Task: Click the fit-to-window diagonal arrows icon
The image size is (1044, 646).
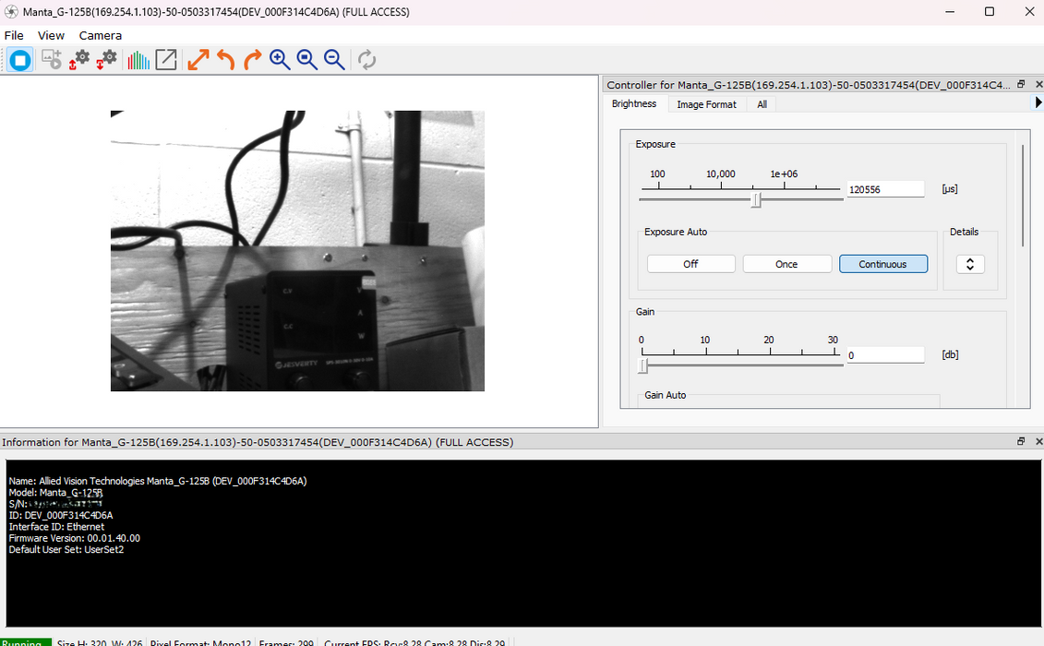Action: (198, 60)
